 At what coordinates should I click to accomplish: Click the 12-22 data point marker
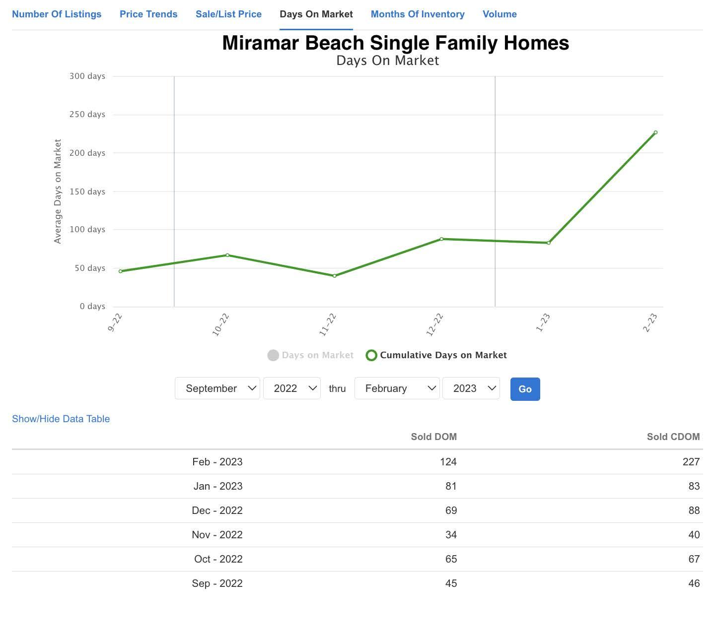(x=441, y=239)
